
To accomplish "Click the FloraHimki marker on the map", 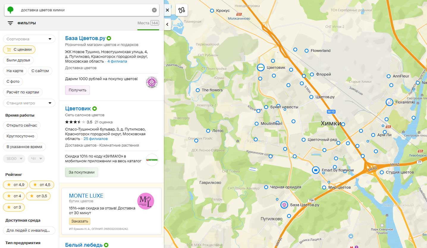I will 389,102.
